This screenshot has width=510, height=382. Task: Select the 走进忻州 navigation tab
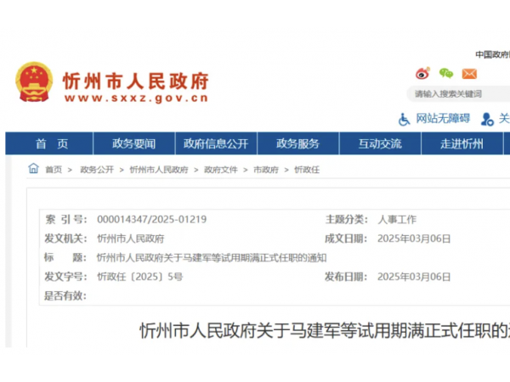462,143
